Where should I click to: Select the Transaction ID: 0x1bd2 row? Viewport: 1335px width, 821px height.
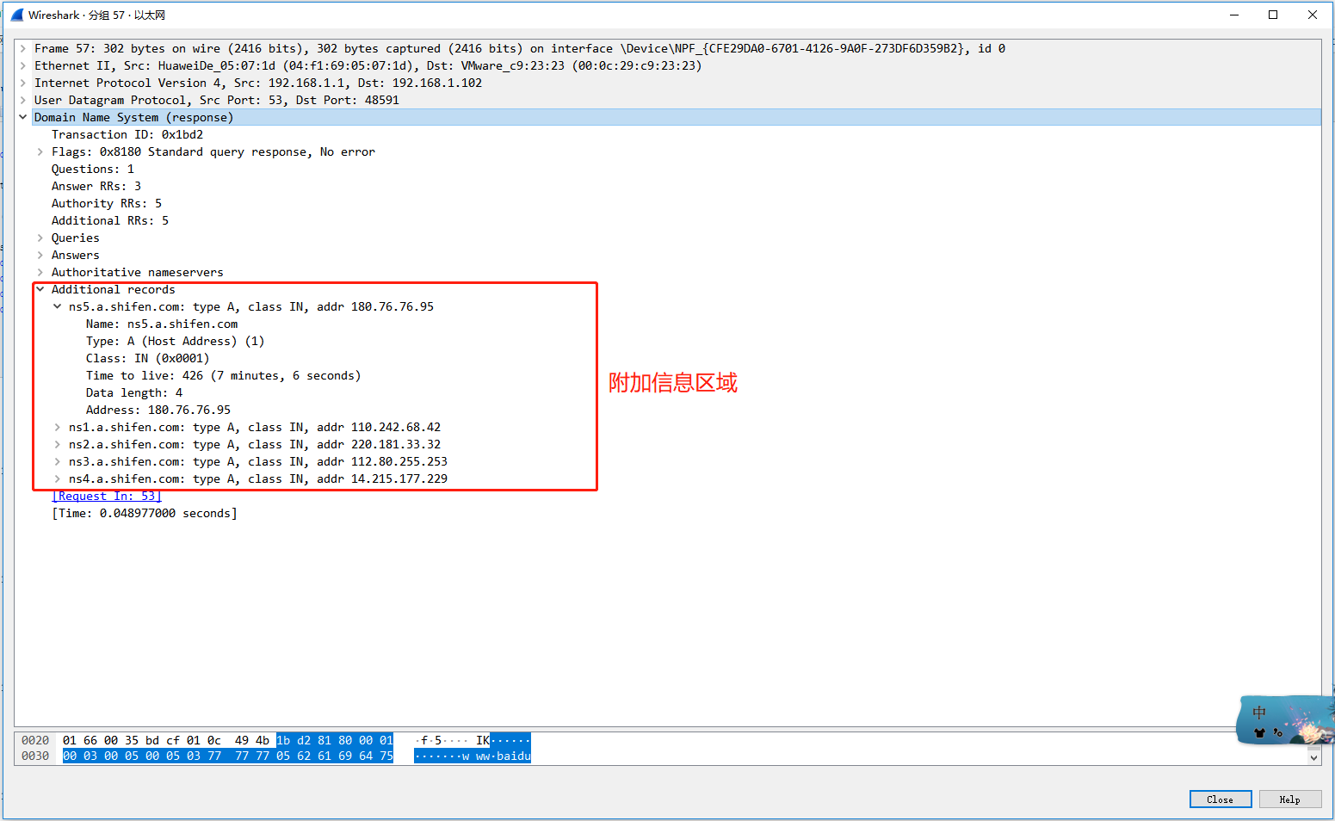point(127,135)
